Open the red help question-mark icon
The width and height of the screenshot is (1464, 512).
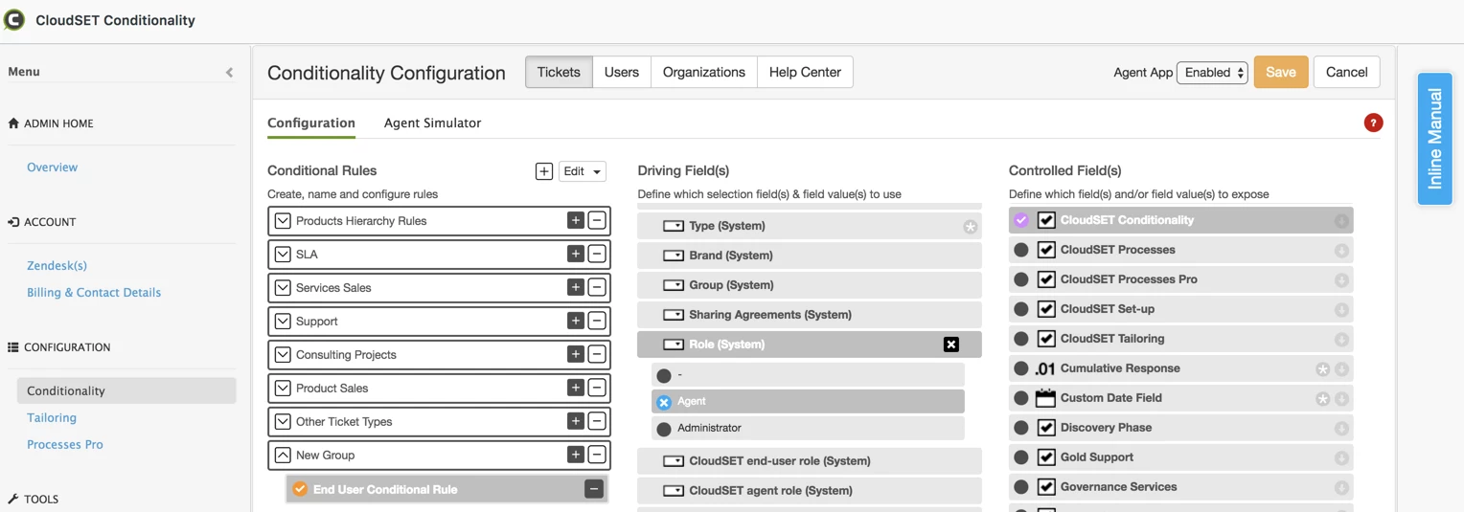(1373, 122)
